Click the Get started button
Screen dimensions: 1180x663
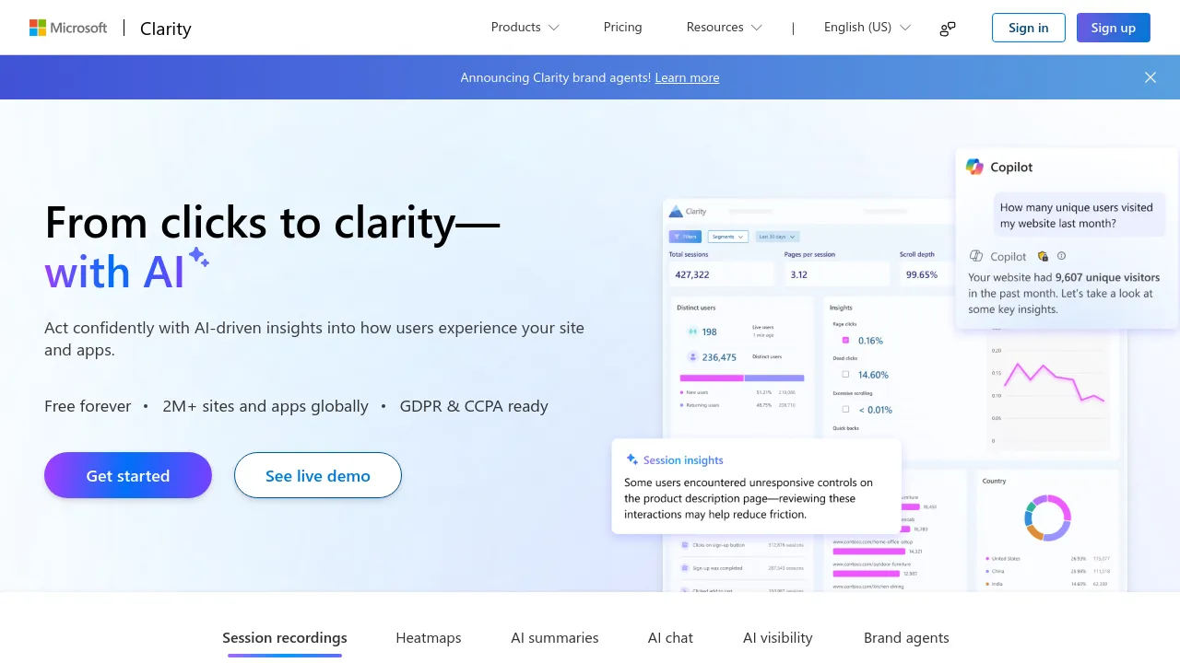[x=128, y=475]
